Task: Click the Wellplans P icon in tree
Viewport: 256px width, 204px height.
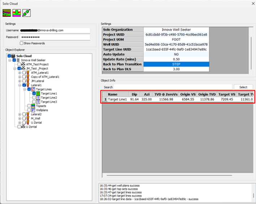Action: [33, 110]
